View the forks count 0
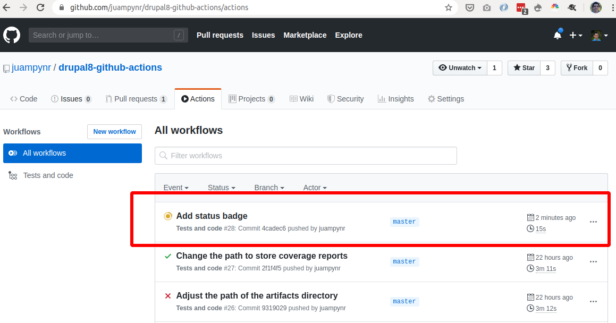 coord(600,68)
